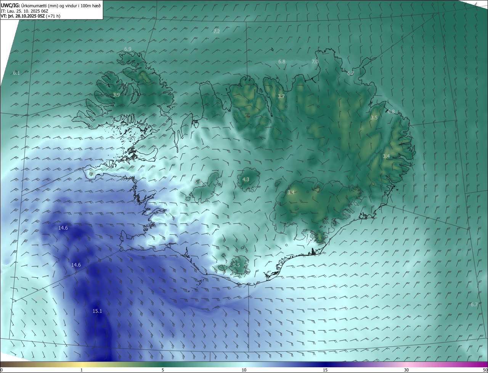This screenshot has width=488, height=373.
Task: Select the "5" tick label on the color scale
Action: (x=163, y=370)
